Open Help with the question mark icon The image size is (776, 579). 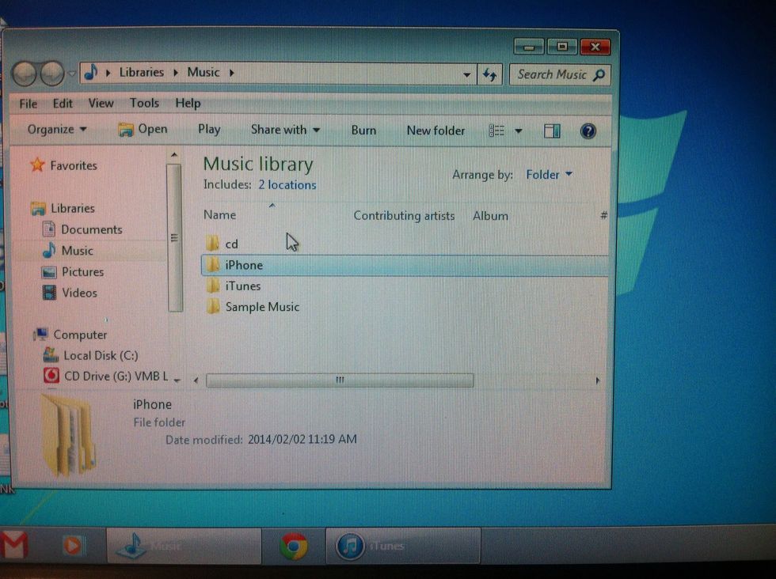pos(588,131)
